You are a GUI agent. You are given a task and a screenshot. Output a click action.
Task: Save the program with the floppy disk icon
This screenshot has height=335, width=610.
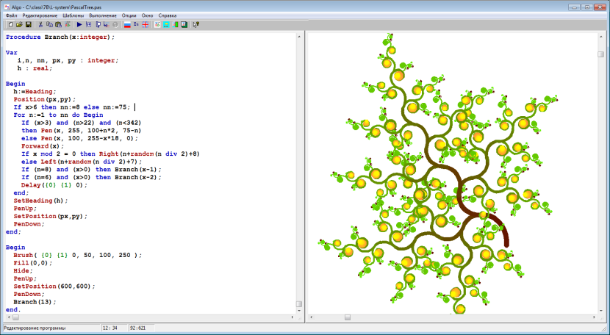[28, 24]
